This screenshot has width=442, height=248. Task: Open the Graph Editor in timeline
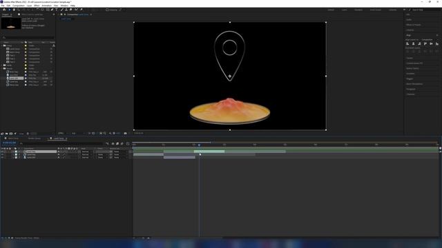point(128,143)
